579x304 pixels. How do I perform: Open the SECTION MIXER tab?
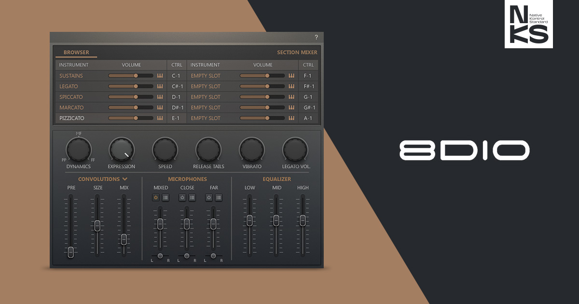point(297,52)
